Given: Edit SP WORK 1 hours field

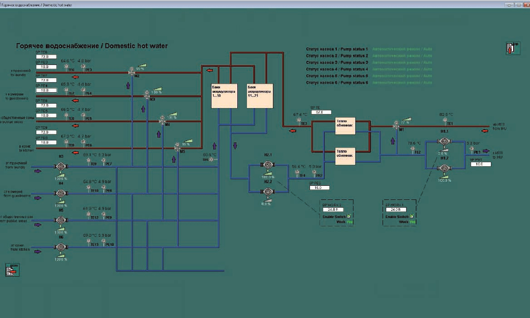Looking at the screenshot, I should point(396,209).
